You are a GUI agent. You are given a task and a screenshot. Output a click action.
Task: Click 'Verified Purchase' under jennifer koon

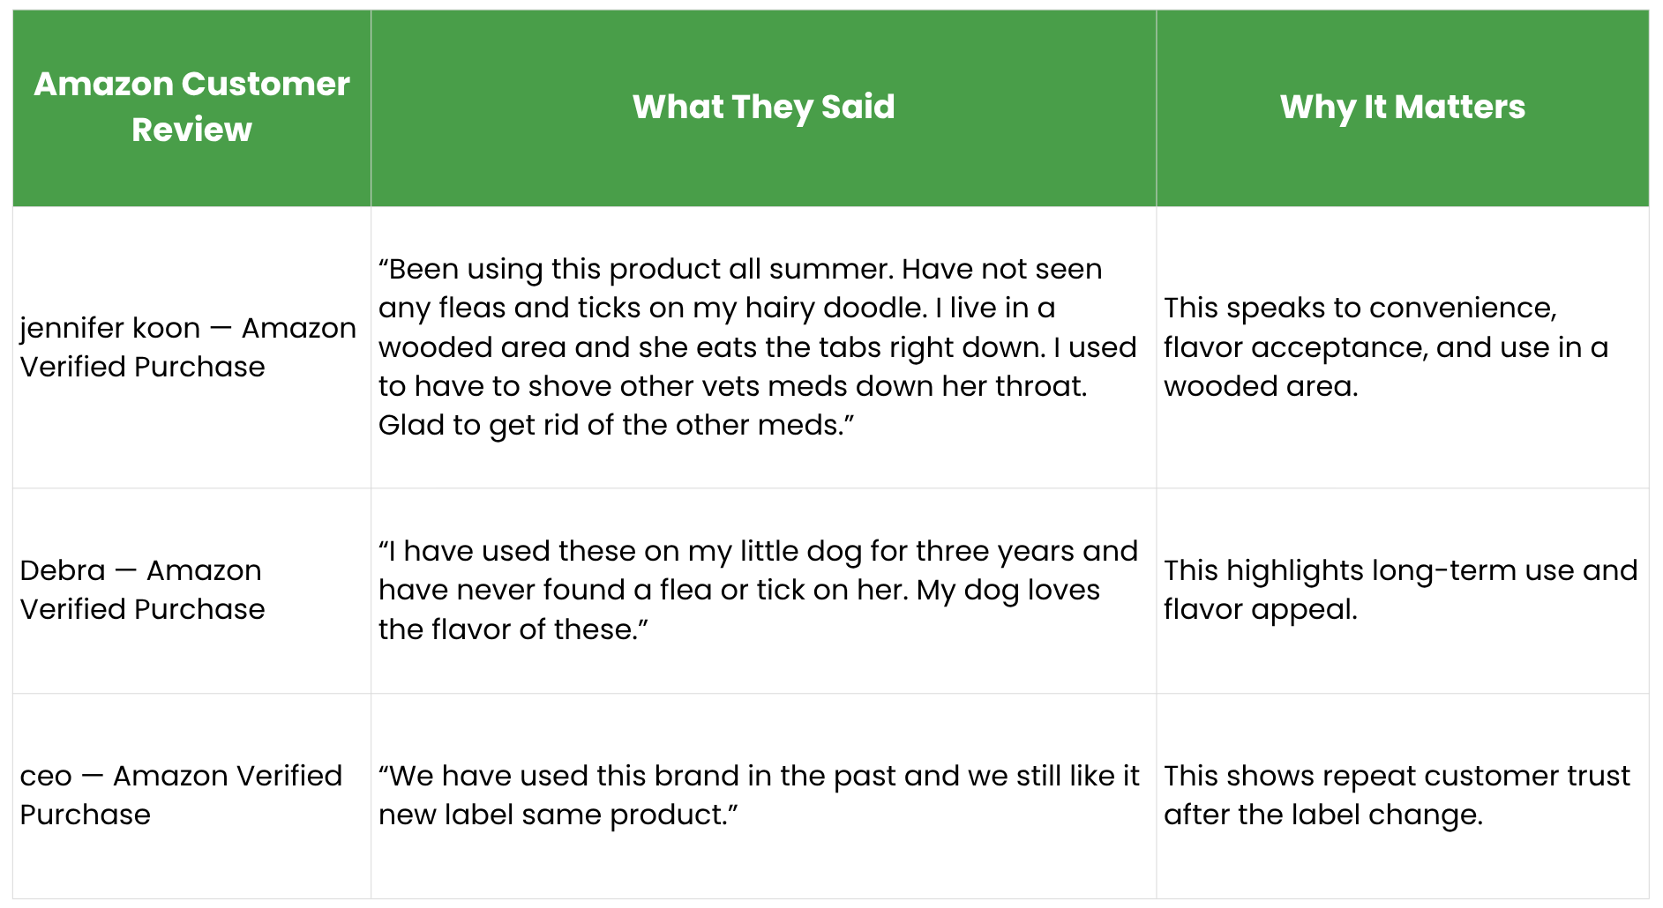[142, 367]
